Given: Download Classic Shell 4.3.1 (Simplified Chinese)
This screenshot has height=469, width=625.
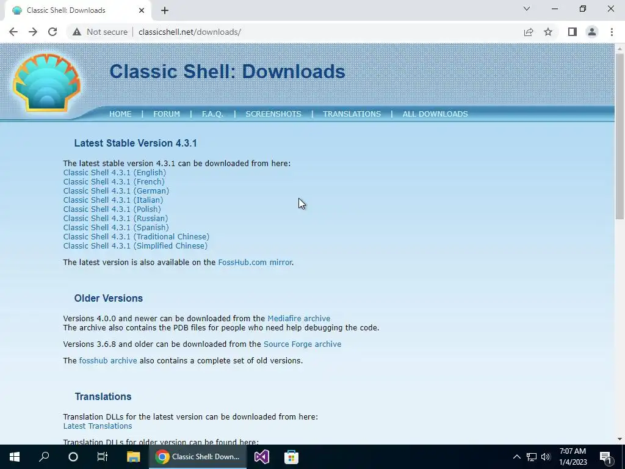Looking at the screenshot, I should coord(135,245).
